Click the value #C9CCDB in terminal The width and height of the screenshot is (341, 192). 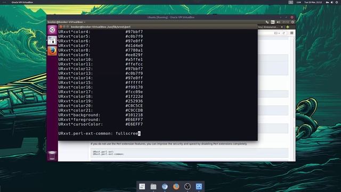pos(134,110)
